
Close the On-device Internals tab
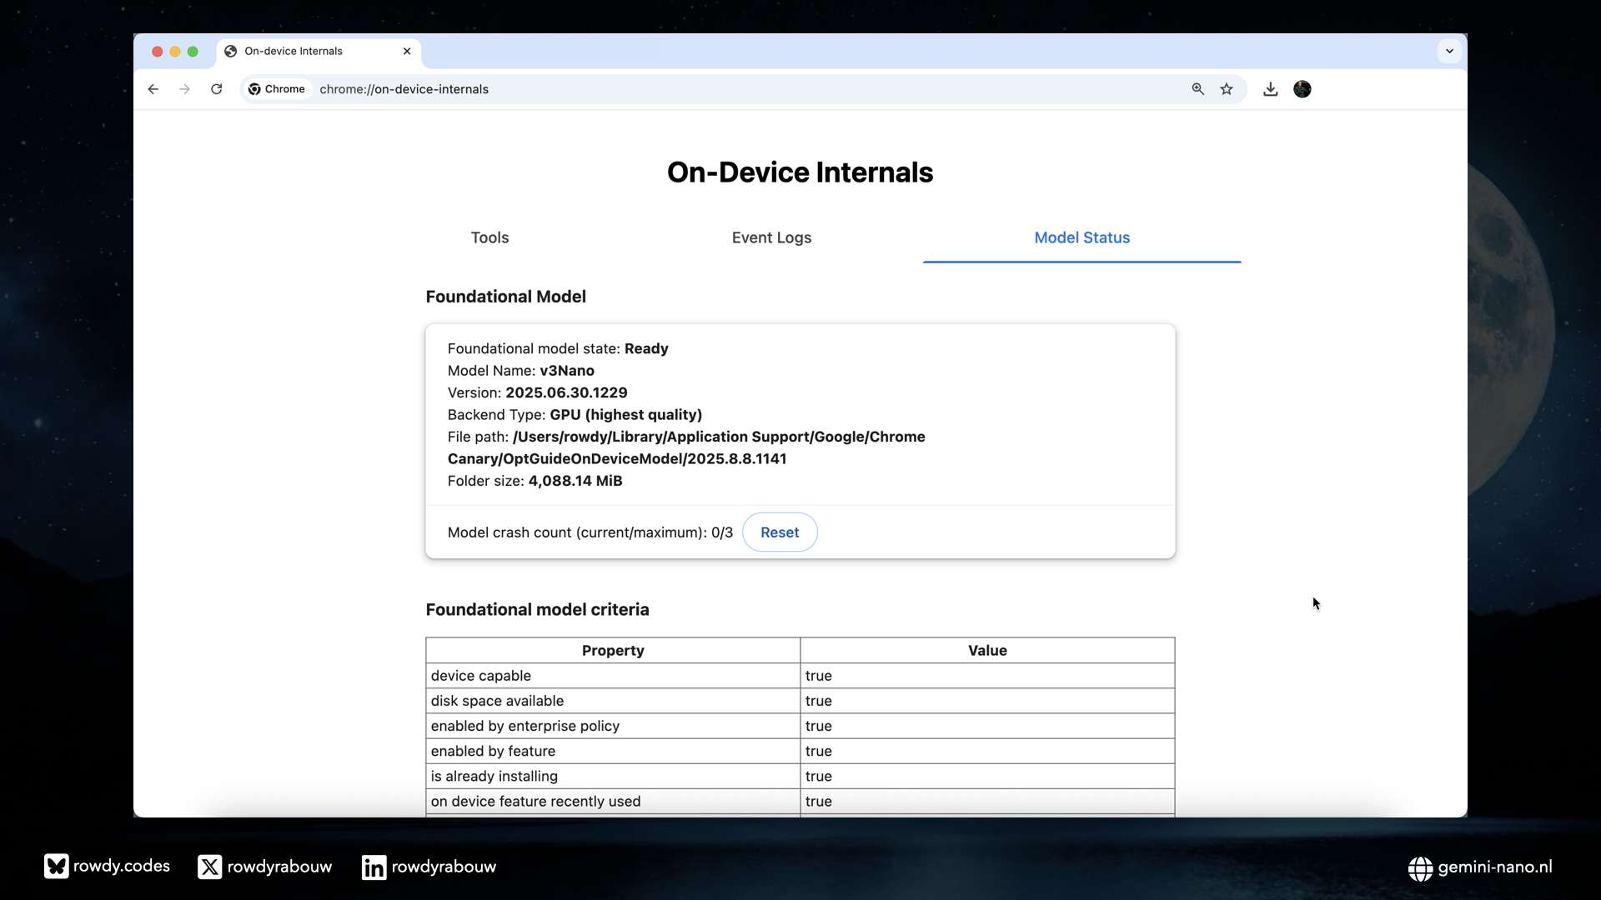[407, 52]
